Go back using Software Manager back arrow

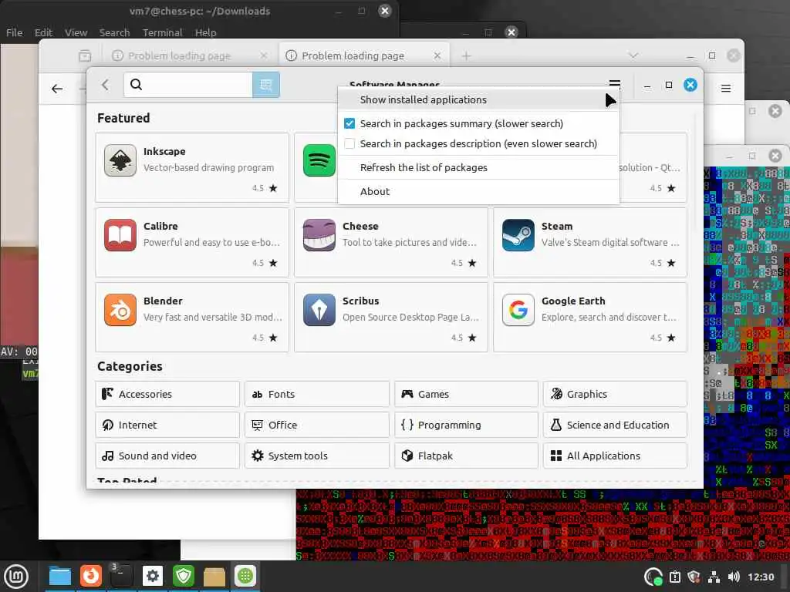click(105, 85)
